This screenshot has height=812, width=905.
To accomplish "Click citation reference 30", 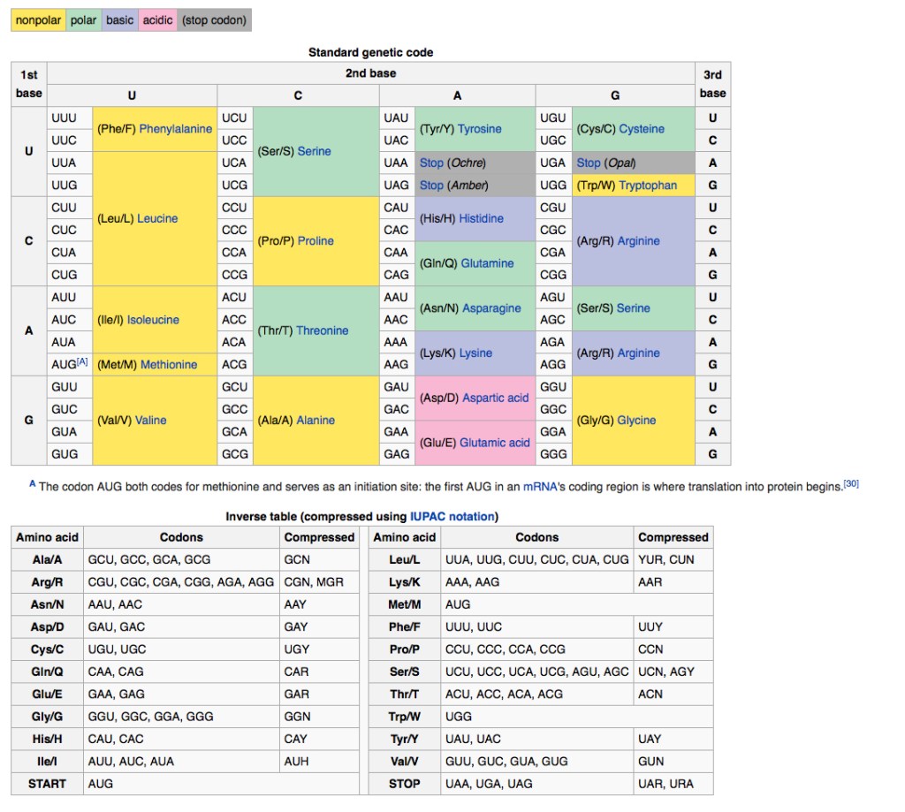I will (850, 483).
